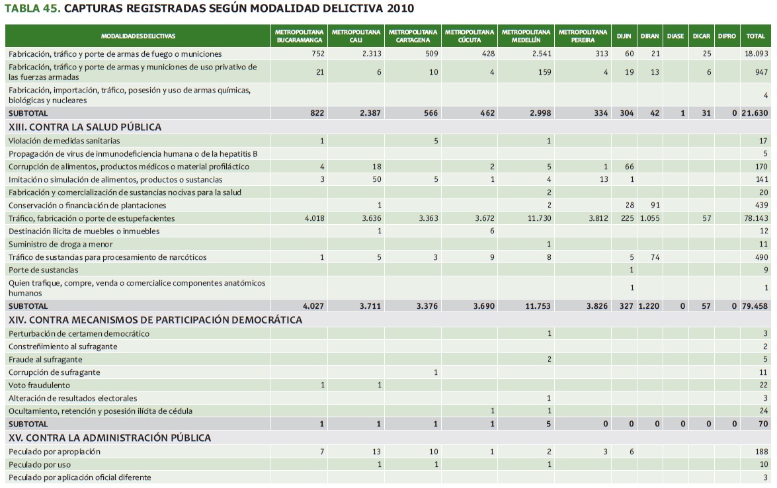Select the TOTAL column header

(755, 36)
